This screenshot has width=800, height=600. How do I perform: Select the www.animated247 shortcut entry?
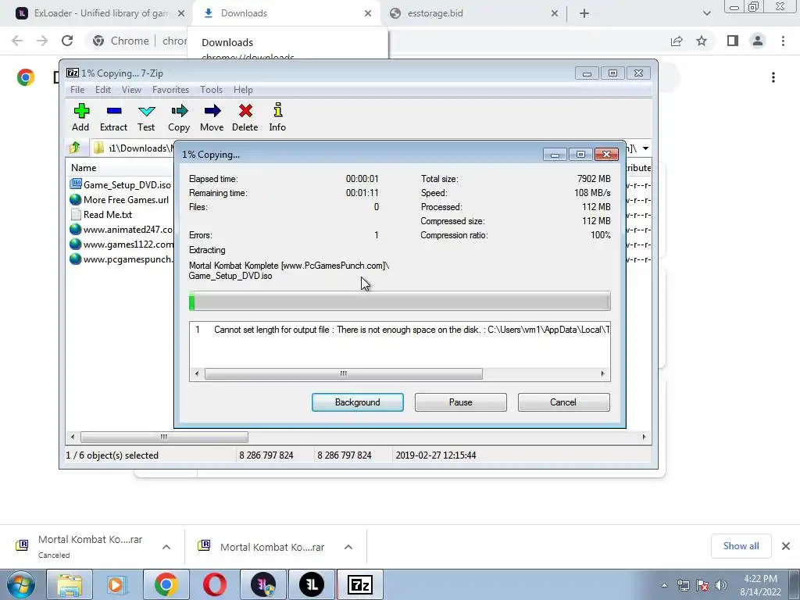[x=121, y=230]
